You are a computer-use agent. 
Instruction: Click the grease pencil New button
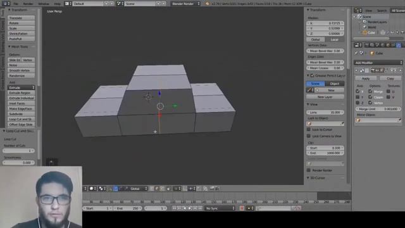[331, 90]
